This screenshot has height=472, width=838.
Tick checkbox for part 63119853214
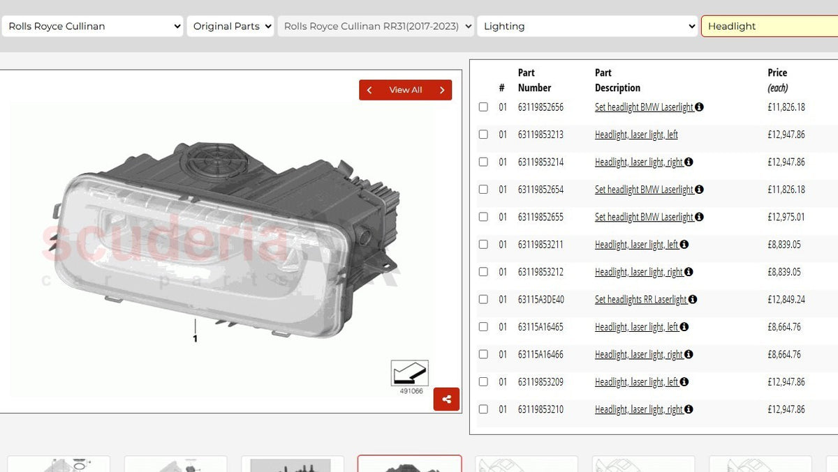click(x=483, y=162)
